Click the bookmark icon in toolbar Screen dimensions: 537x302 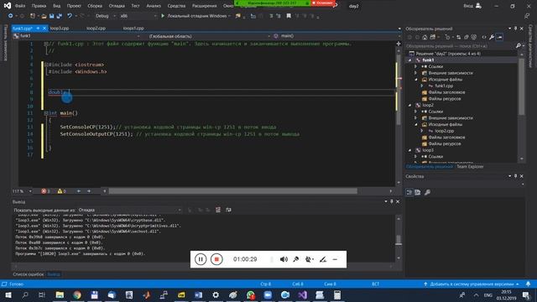point(289,16)
